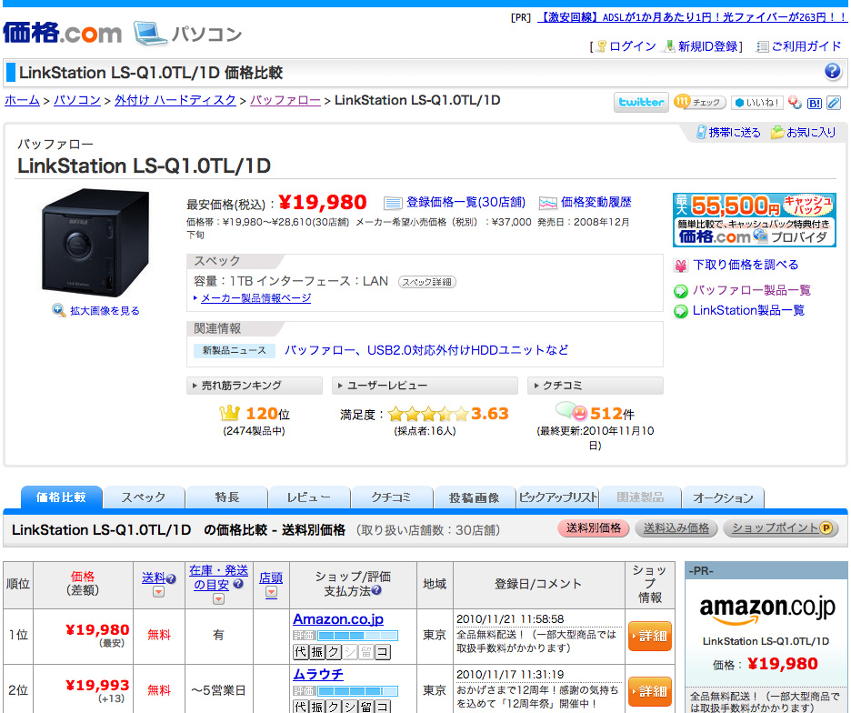Image resolution: width=851 pixels, height=713 pixels.
Task: Open the メーカー製品情報ページ link
Action: pos(255,298)
